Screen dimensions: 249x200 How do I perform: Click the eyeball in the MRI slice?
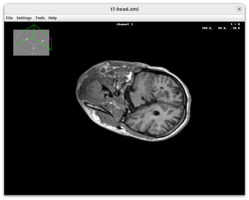point(90,90)
